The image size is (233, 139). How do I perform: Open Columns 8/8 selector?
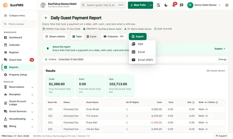click(114, 37)
